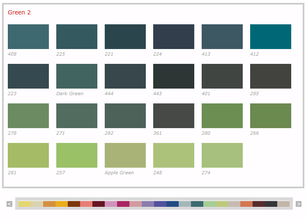Select the charcoal palette strip segment
Screen dimensions: 306x220
271,204
